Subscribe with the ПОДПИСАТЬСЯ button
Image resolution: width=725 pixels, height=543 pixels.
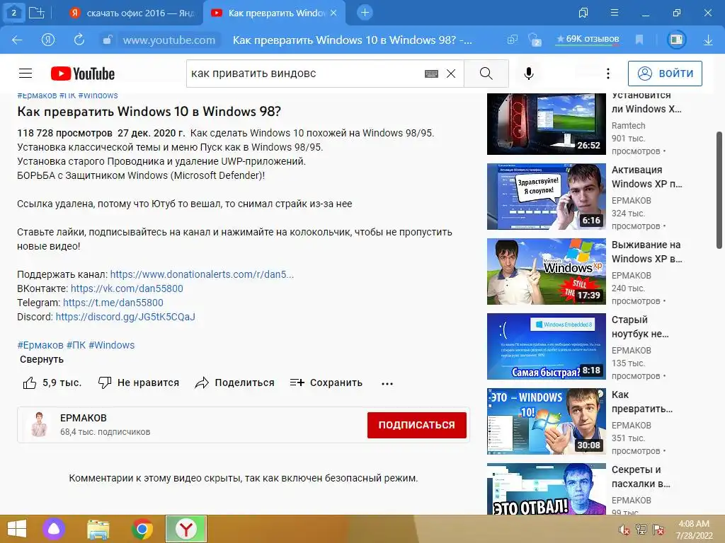click(416, 425)
